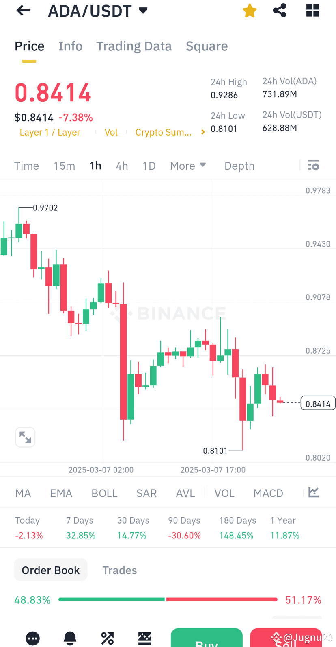Toggle the MACD indicator
The height and width of the screenshot is (647, 336).
[x=268, y=493]
